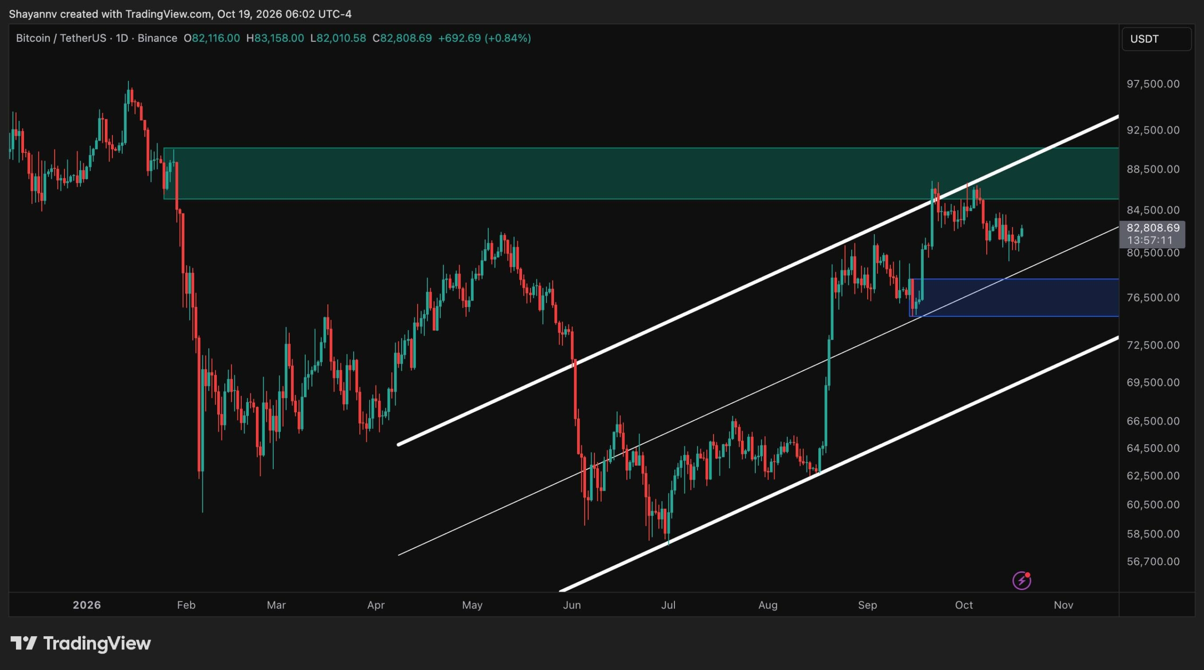Click the Feb label on time axis
Viewport: 1204px width, 670px height.
(x=186, y=605)
